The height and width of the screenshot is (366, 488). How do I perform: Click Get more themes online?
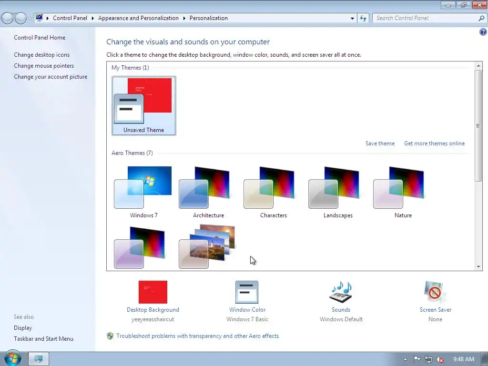pyautogui.click(x=434, y=143)
